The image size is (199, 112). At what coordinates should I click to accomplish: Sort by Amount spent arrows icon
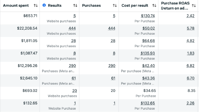coord(36,6)
